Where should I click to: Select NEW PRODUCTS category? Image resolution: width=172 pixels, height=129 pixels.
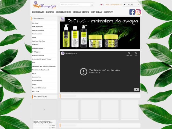tap(37, 27)
